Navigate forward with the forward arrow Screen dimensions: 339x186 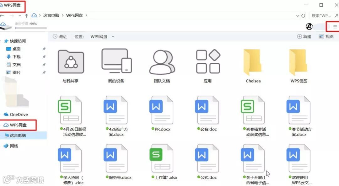coord(12,16)
